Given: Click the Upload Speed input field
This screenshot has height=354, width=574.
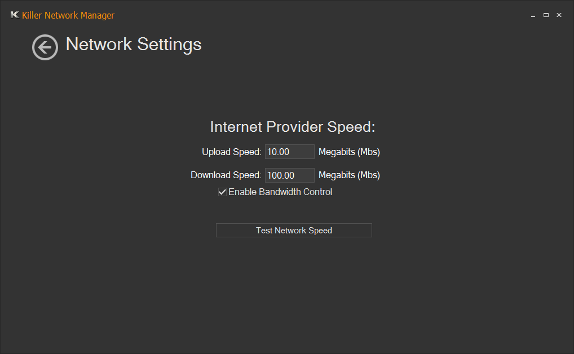Looking at the screenshot, I should click(290, 152).
